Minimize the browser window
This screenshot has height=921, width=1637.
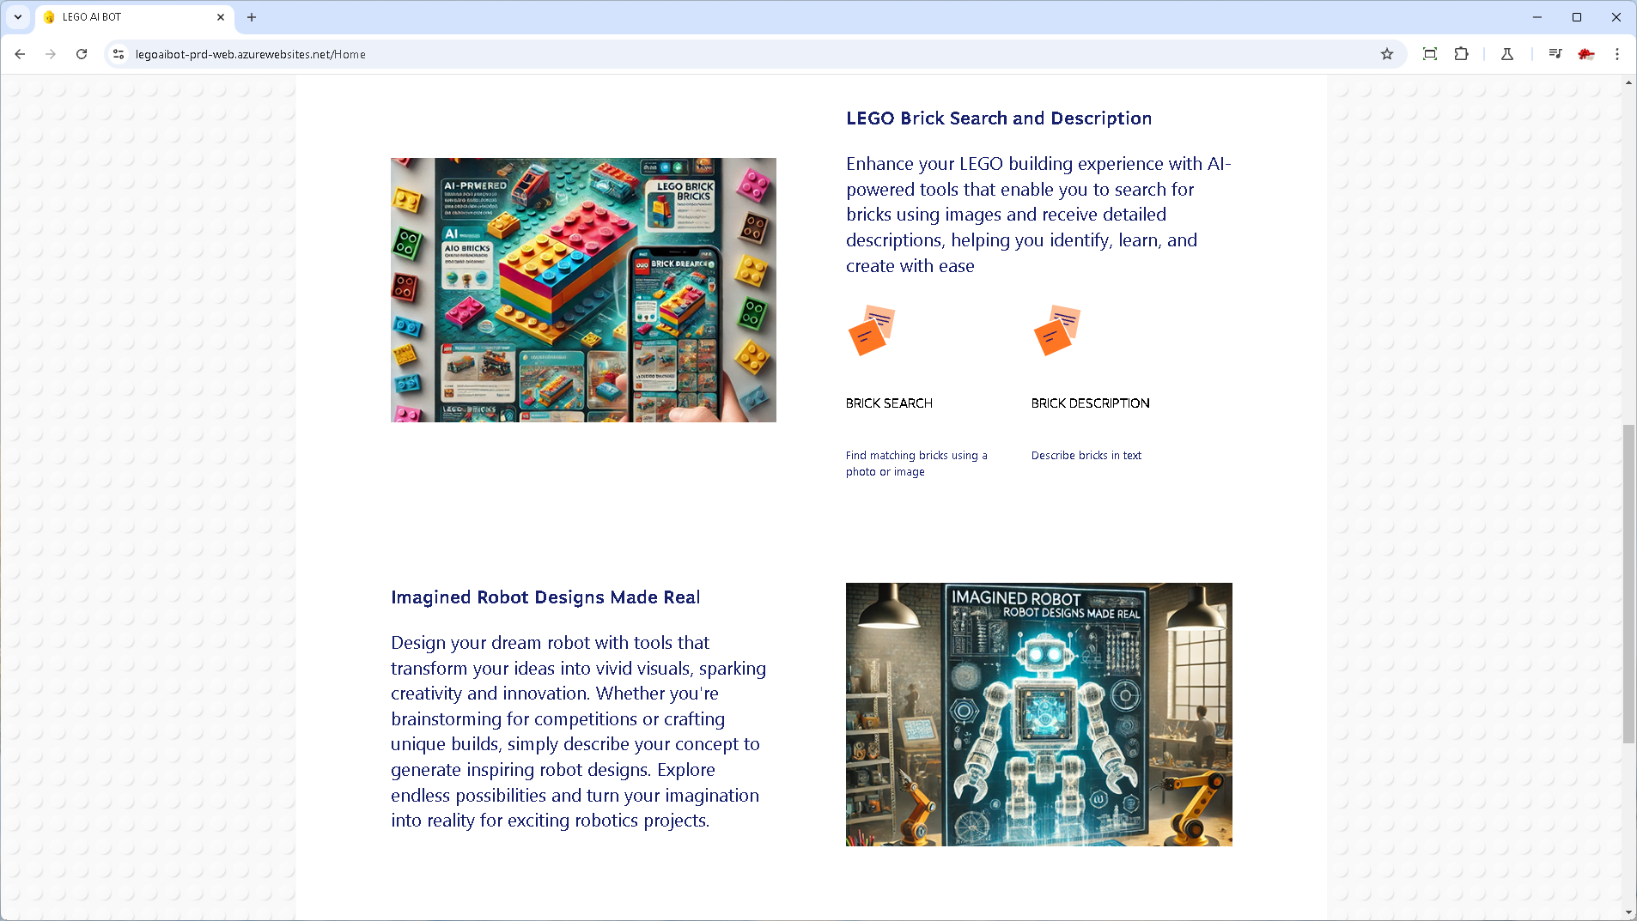[x=1537, y=17]
